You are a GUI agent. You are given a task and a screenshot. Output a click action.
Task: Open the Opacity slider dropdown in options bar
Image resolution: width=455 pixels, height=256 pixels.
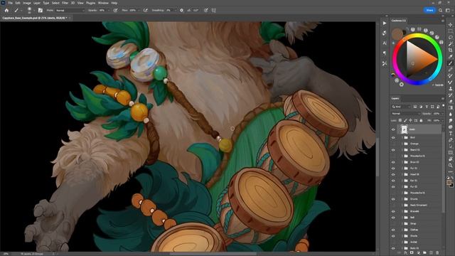109,10
